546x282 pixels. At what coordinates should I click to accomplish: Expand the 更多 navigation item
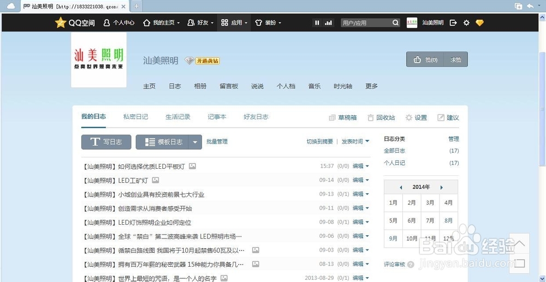(x=371, y=86)
